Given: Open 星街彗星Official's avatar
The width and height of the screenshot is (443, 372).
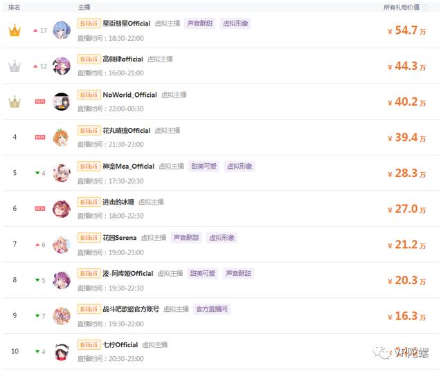Looking at the screenshot, I should (x=62, y=30).
